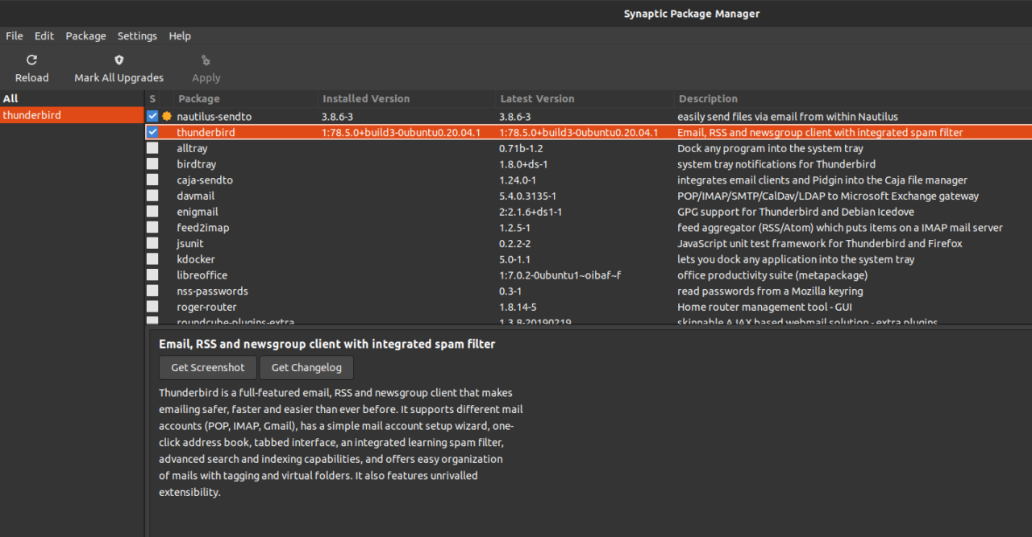Select the jsunit package name

[189, 243]
